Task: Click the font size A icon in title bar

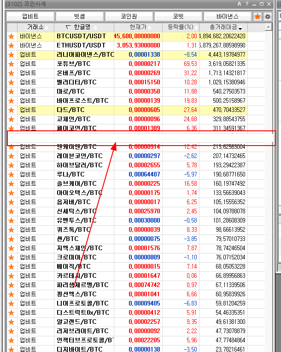Action: tap(239, 4)
